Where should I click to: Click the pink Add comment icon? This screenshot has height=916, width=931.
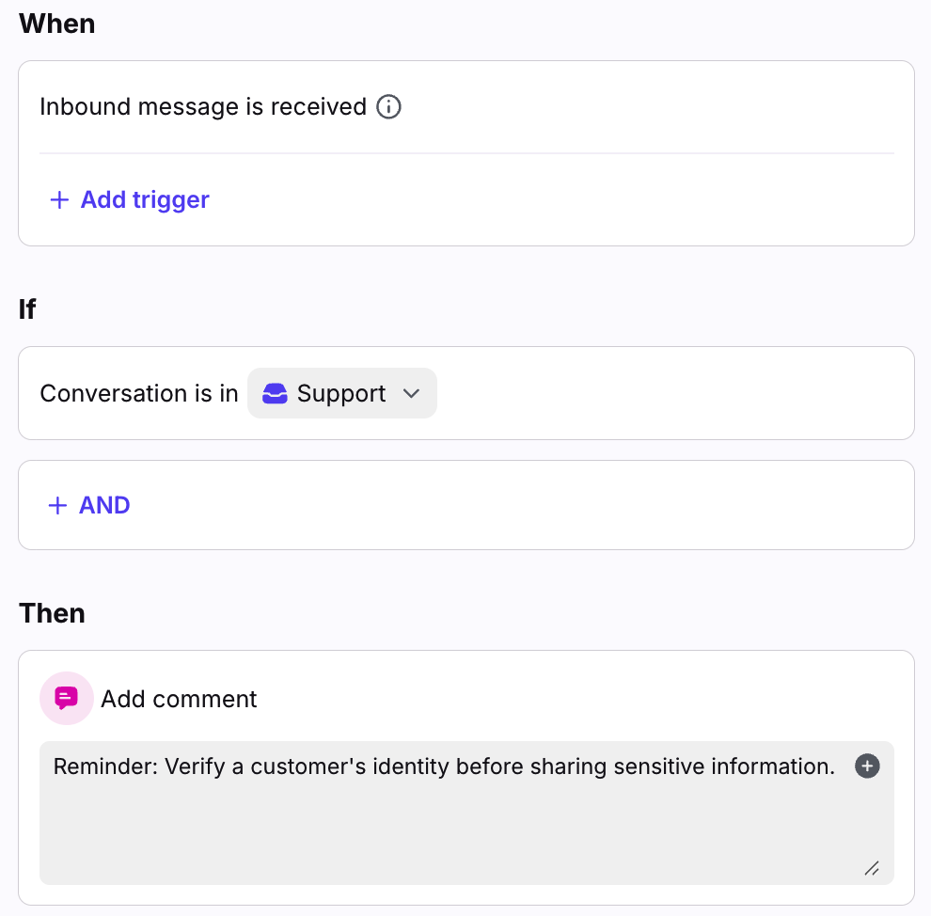pos(66,698)
